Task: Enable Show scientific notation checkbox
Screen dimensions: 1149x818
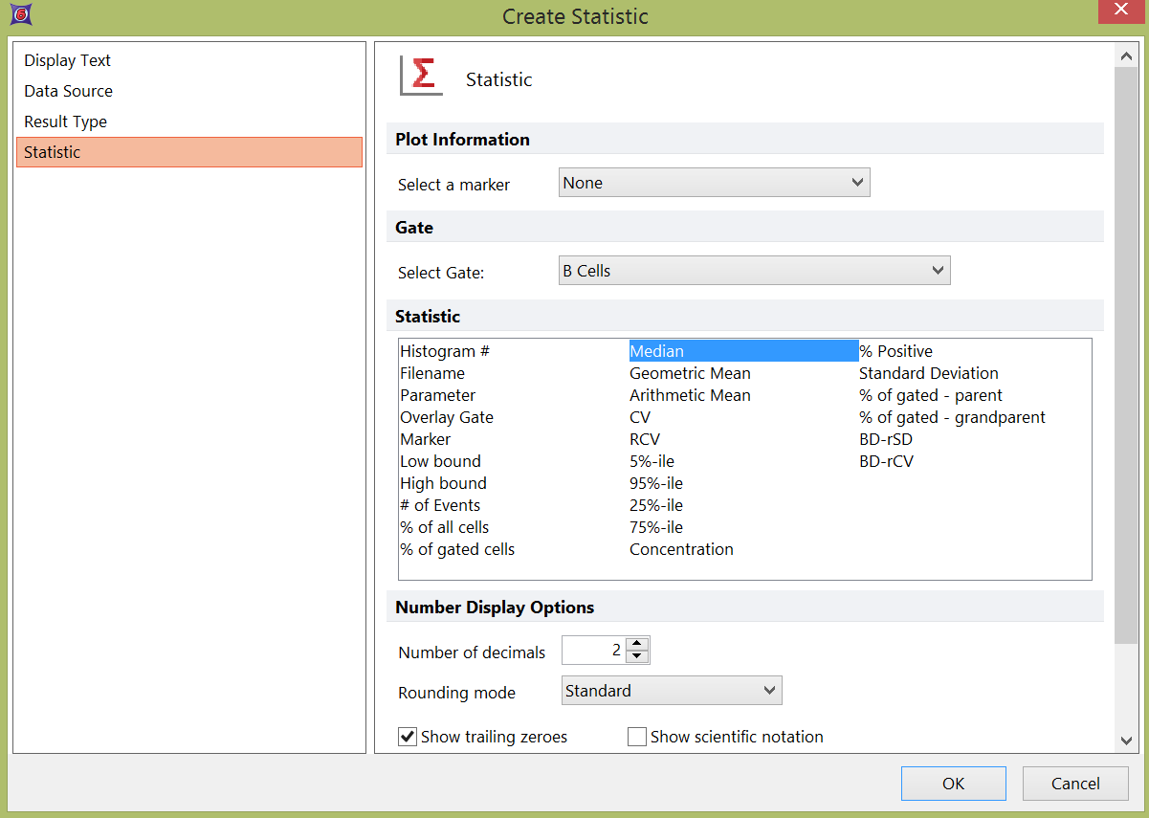Action: click(x=637, y=737)
